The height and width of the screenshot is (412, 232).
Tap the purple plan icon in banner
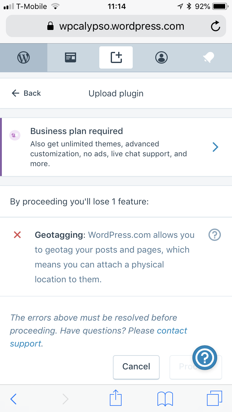click(15, 135)
